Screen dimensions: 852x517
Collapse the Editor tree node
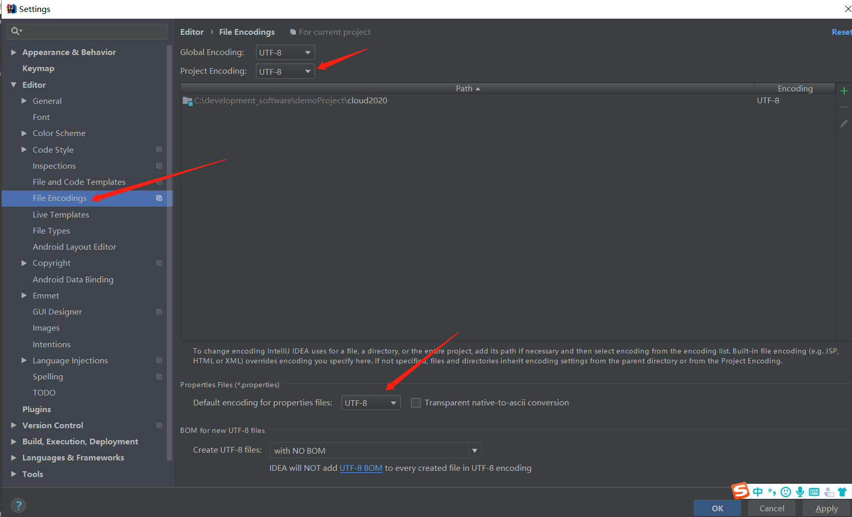click(14, 85)
